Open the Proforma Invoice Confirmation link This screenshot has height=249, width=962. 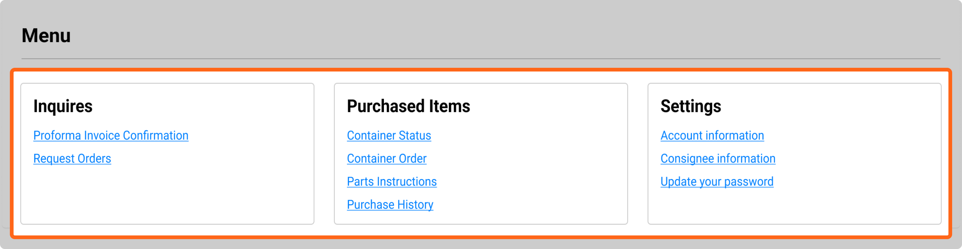tap(111, 136)
